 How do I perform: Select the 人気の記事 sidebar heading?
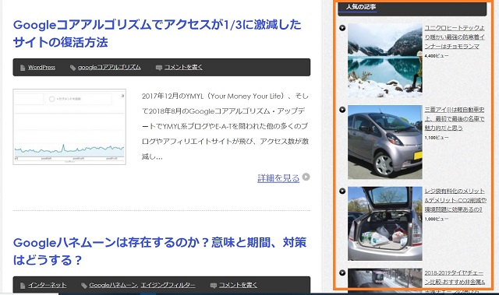point(361,7)
